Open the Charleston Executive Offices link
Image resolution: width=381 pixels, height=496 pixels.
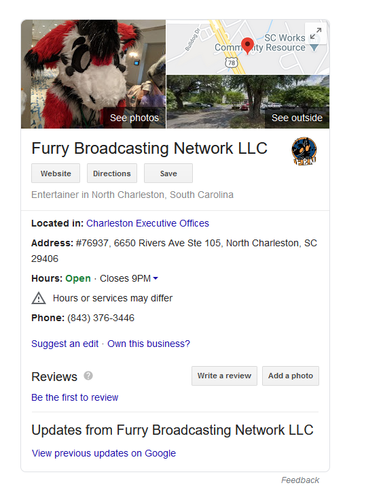click(x=148, y=223)
